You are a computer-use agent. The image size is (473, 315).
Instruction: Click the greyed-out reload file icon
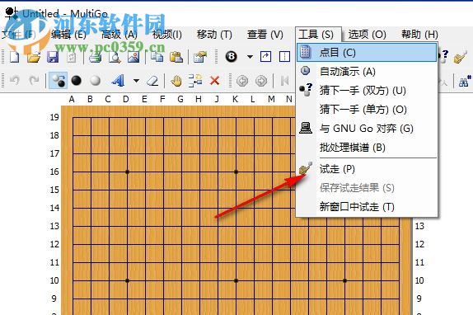coord(71,57)
